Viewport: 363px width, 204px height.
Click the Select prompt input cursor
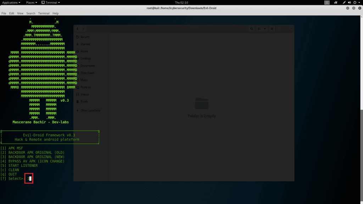coord(30,178)
